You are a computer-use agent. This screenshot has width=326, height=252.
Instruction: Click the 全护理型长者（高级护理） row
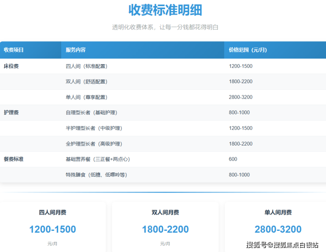93,144
